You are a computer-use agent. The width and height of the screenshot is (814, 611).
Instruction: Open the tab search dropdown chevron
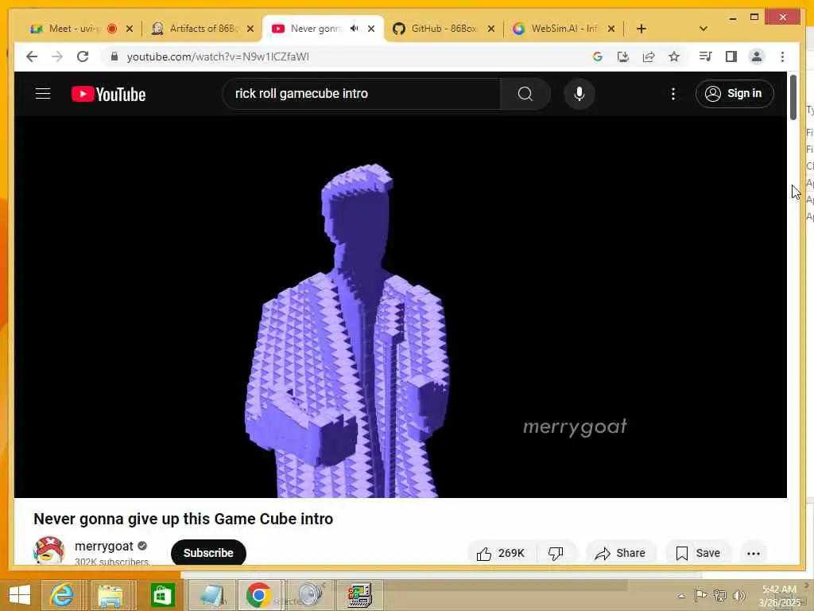[703, 29]
